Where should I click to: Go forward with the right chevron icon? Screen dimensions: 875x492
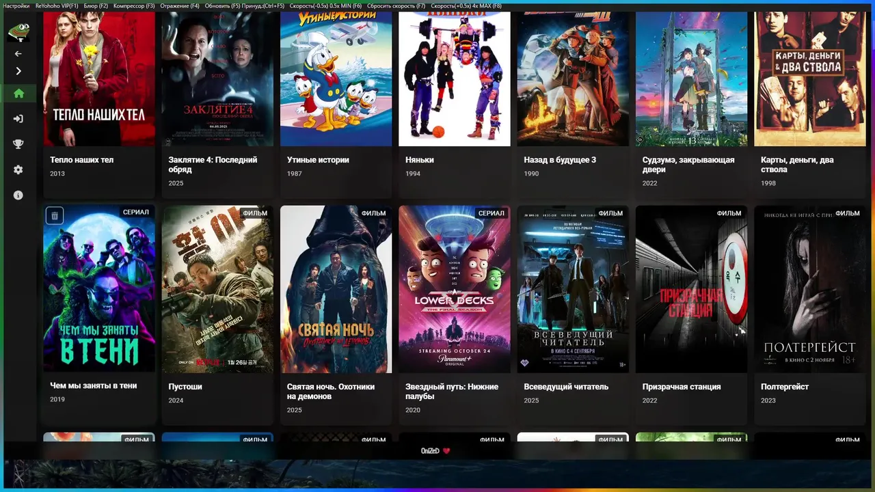coord(18,71)
